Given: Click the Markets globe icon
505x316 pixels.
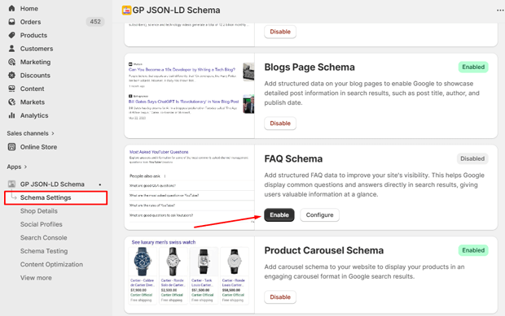Looking at the screenshot, I should (12, 102).
